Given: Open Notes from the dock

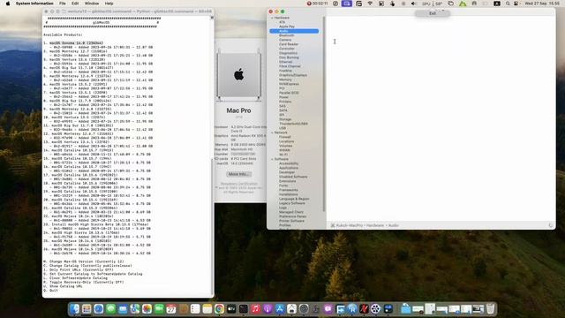Looking at the screenshot, I should pyautogui.click(x=207, y=309).
